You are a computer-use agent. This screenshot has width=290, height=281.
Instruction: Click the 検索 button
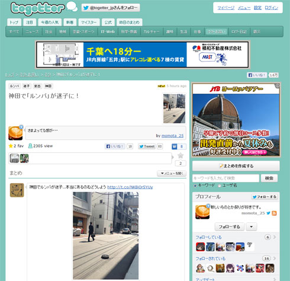pos(269,178)
